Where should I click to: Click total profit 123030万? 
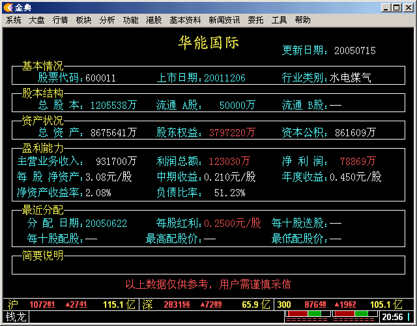pyautogui.click(x=229, y=161)
